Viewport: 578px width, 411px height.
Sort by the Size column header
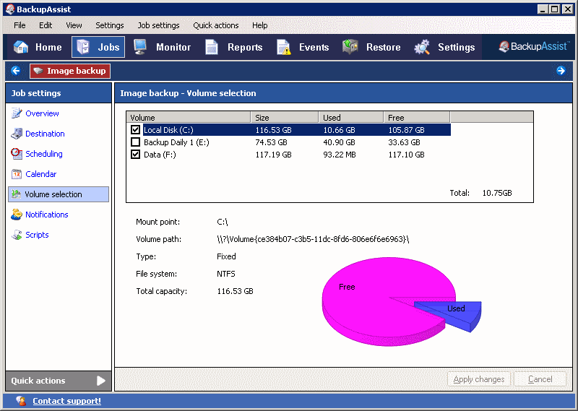point(285,117)
